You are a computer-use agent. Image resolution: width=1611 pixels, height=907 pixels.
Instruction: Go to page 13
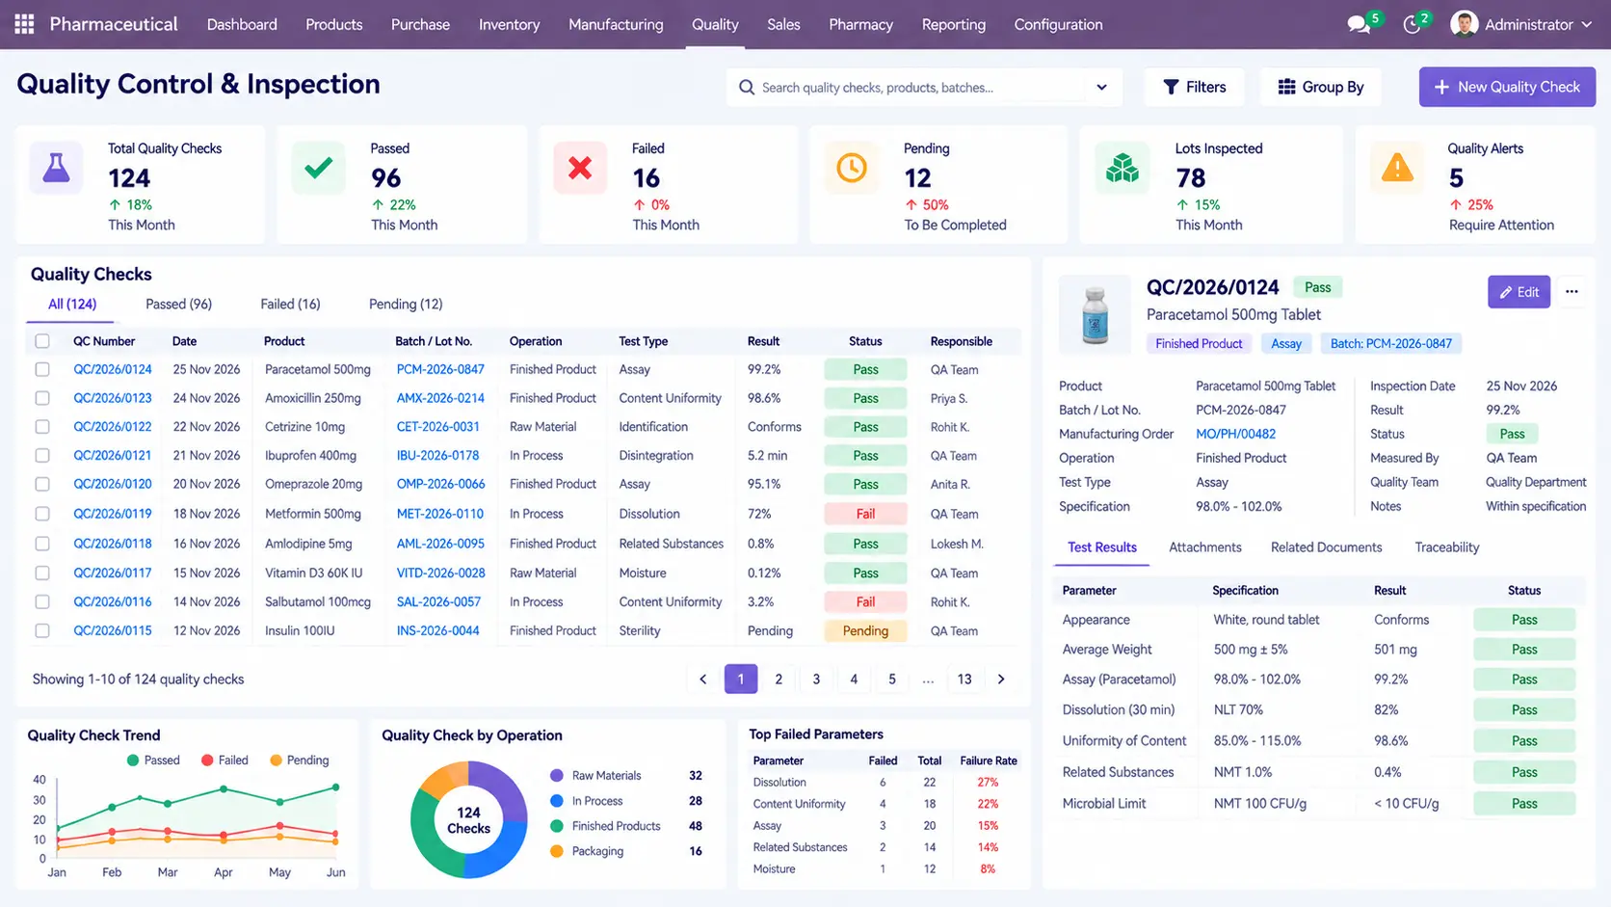point(964,680)
